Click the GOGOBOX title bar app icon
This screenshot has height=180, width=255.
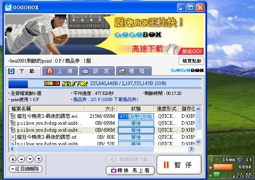point(8,7)
